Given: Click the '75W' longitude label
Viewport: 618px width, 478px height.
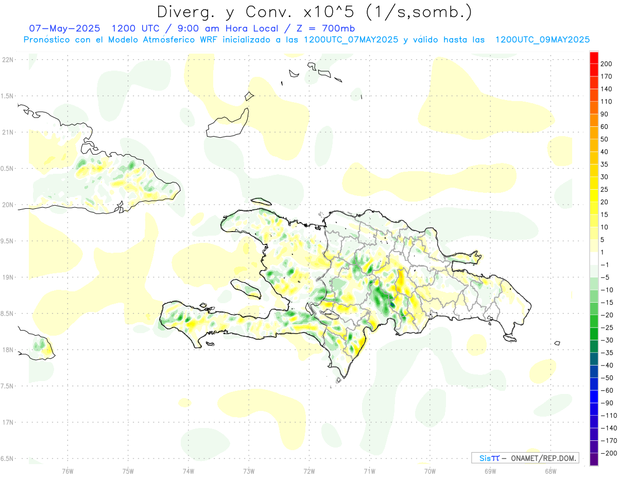Looking at the screenshot, I should 128,471.
